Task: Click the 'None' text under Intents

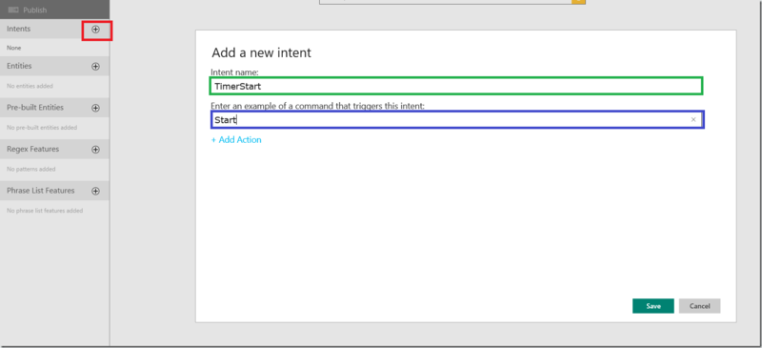Action: [x=13, y=49]
